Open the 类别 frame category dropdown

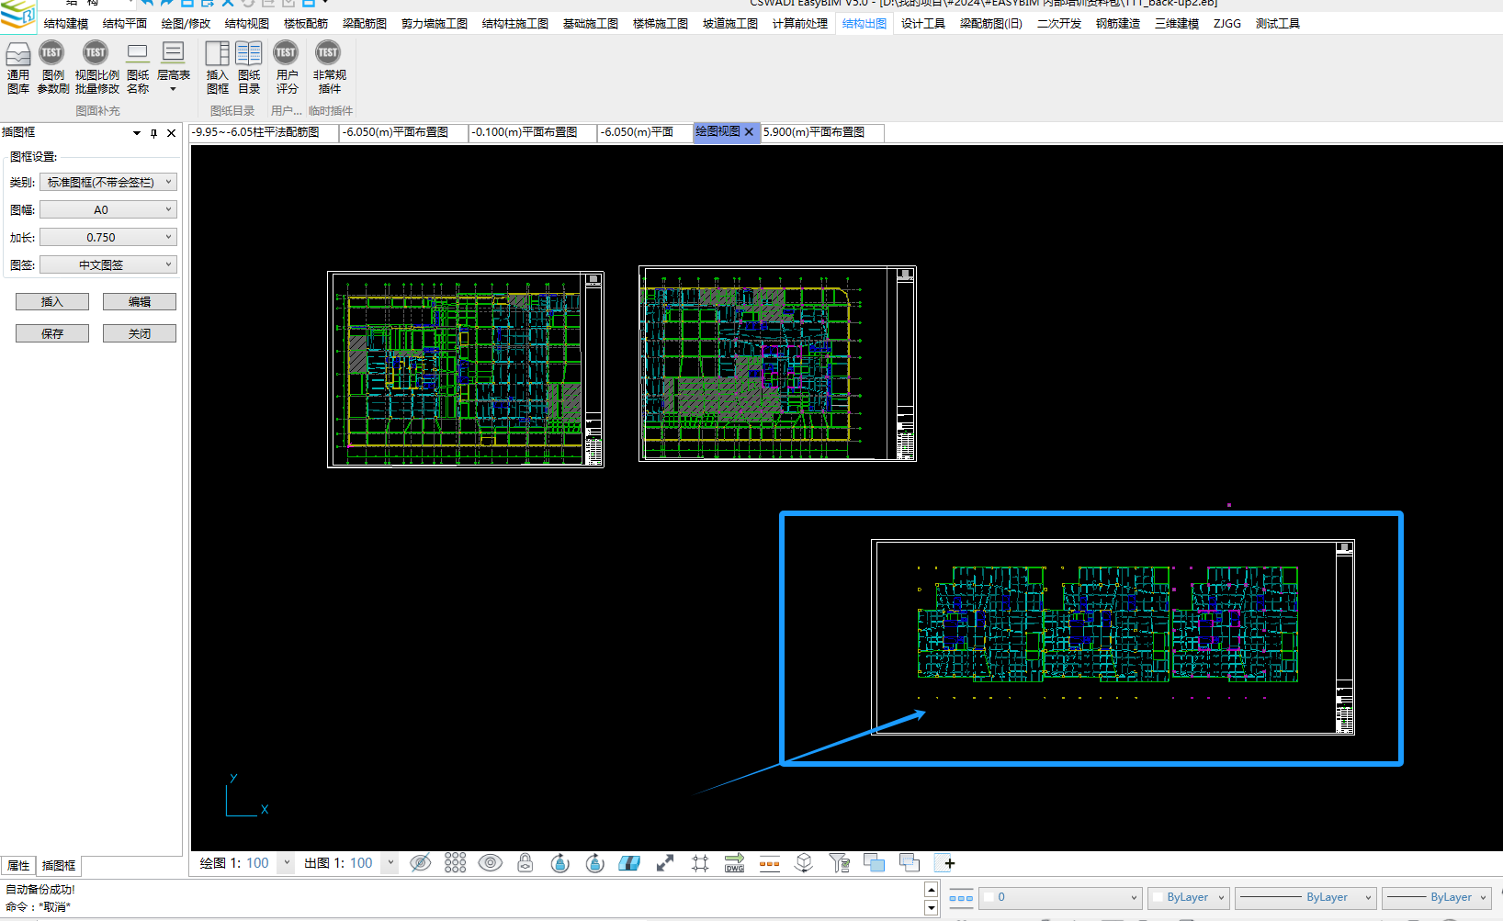click(107, 183)
